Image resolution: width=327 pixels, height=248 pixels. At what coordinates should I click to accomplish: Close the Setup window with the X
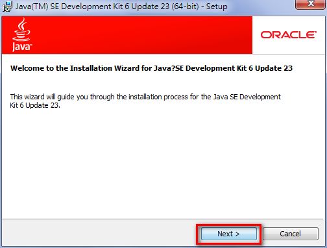pos(311,4)
